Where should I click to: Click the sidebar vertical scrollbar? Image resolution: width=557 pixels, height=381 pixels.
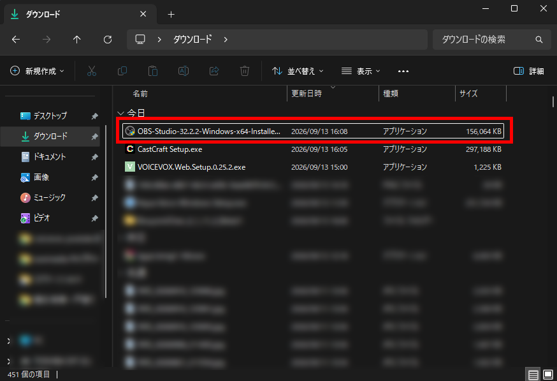(x=106, y=211)
